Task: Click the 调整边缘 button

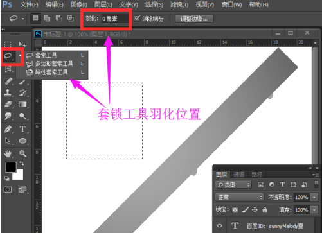Action: pos(194,19)
